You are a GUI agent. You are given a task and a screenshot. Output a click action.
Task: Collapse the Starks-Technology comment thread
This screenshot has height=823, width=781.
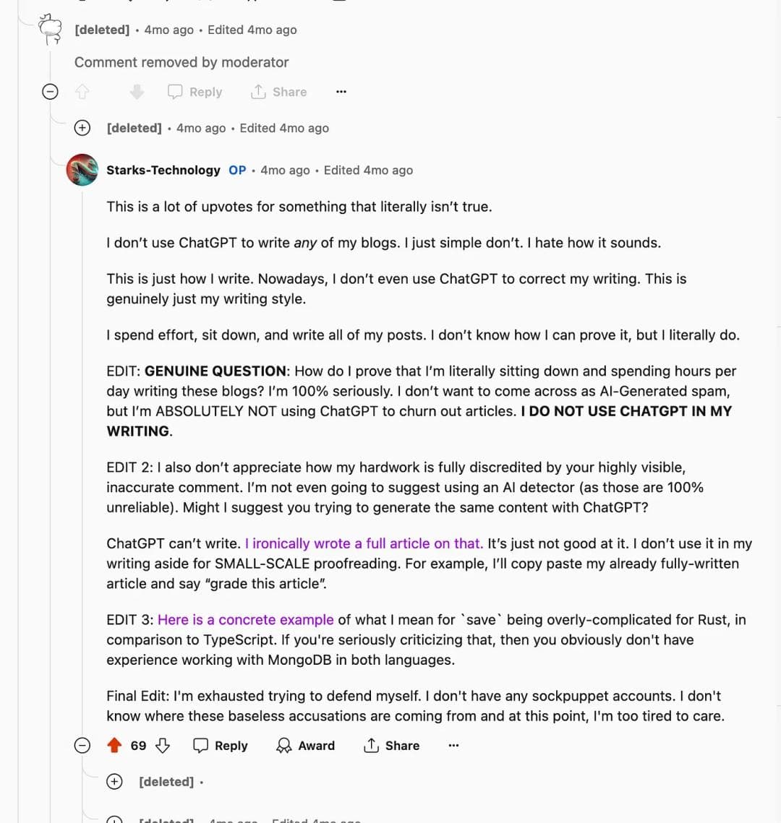(83, 746)
